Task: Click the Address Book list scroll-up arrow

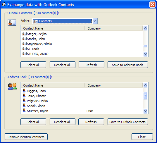Action: pos(145,85)
